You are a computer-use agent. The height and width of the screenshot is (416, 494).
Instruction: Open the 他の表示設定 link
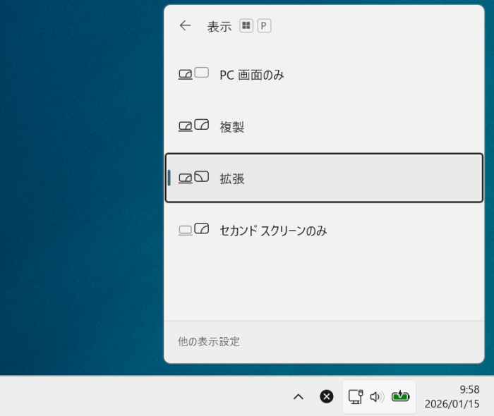pos(209,341)
